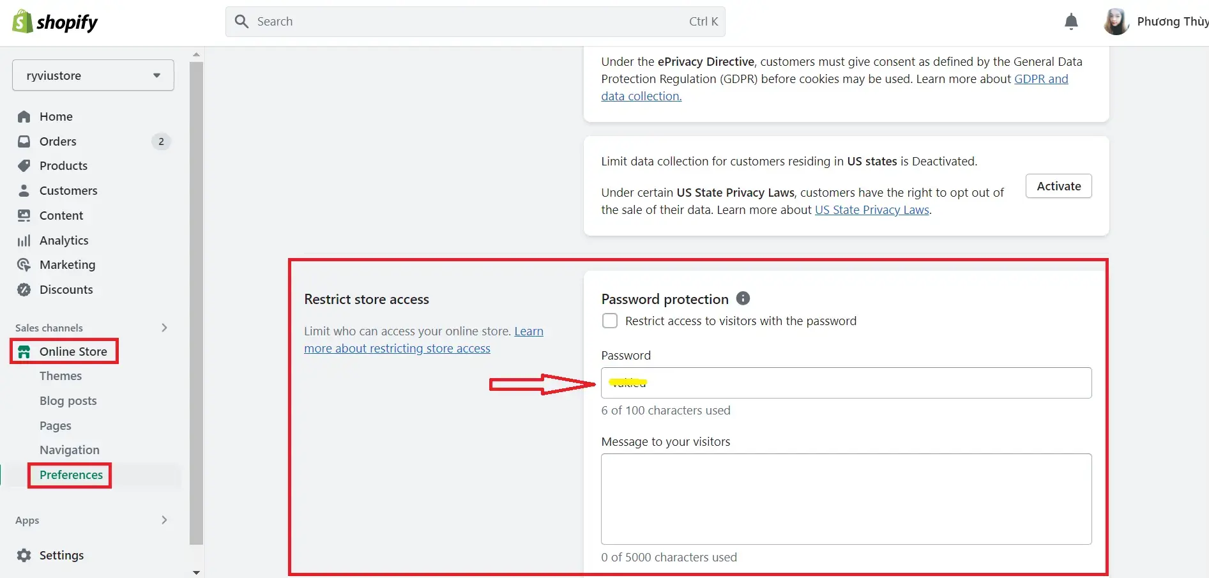This screenshot has width=1209, height=578.
Task: Open the US State Privacy Laws link
Action: click(872, 210)
